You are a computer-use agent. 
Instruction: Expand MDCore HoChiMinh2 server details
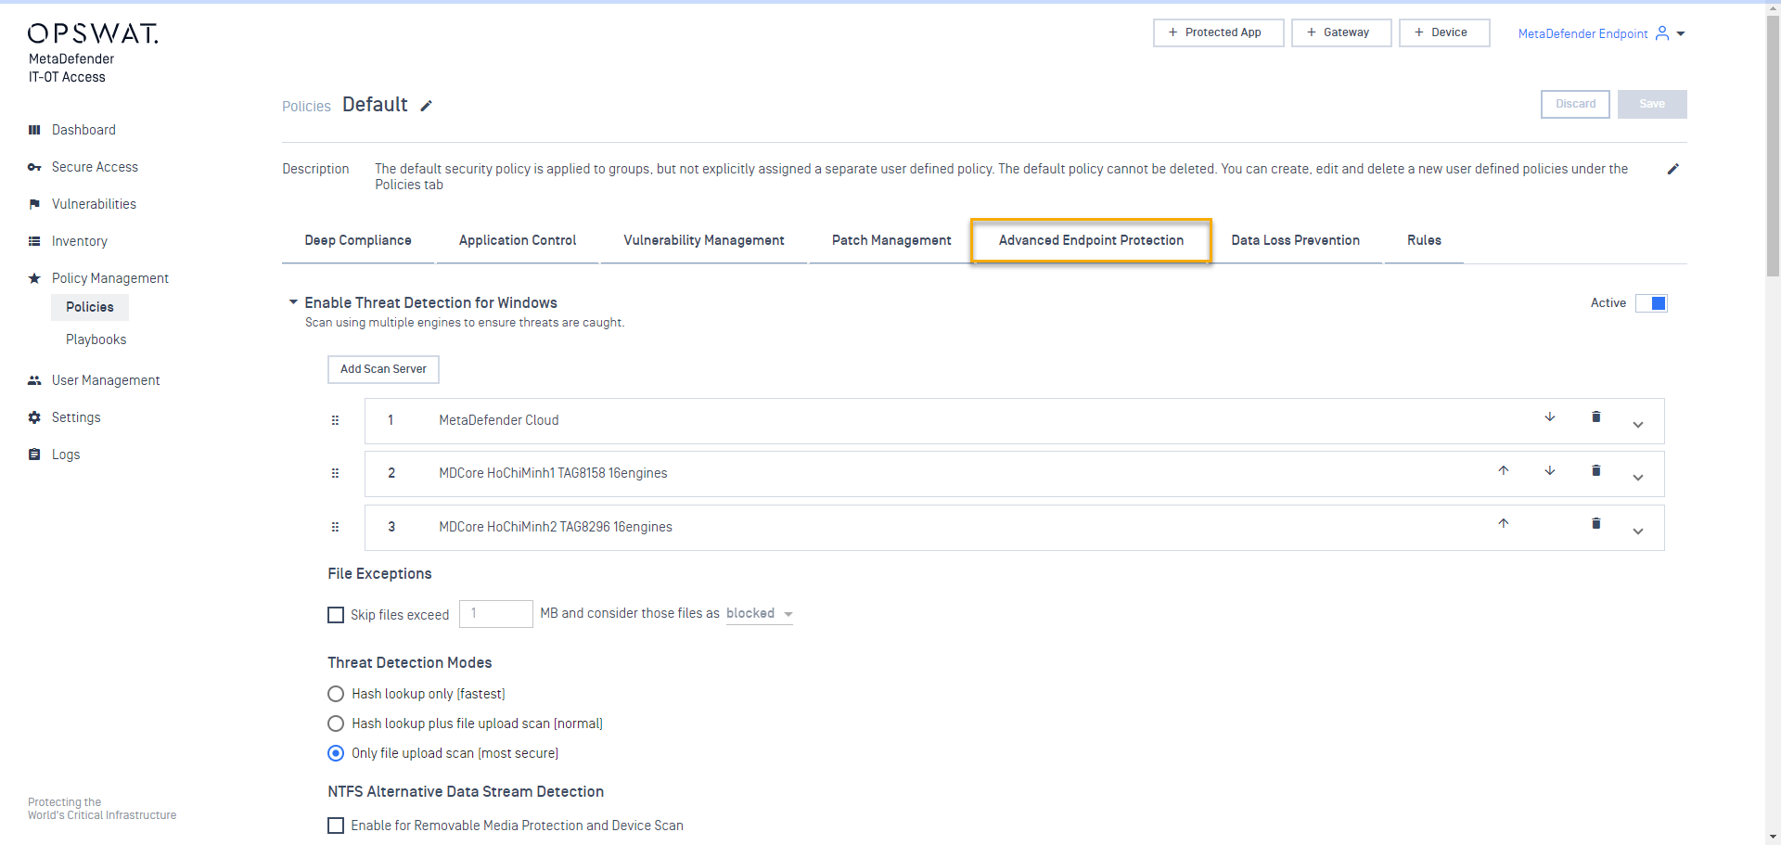(x=1638, y=531)
